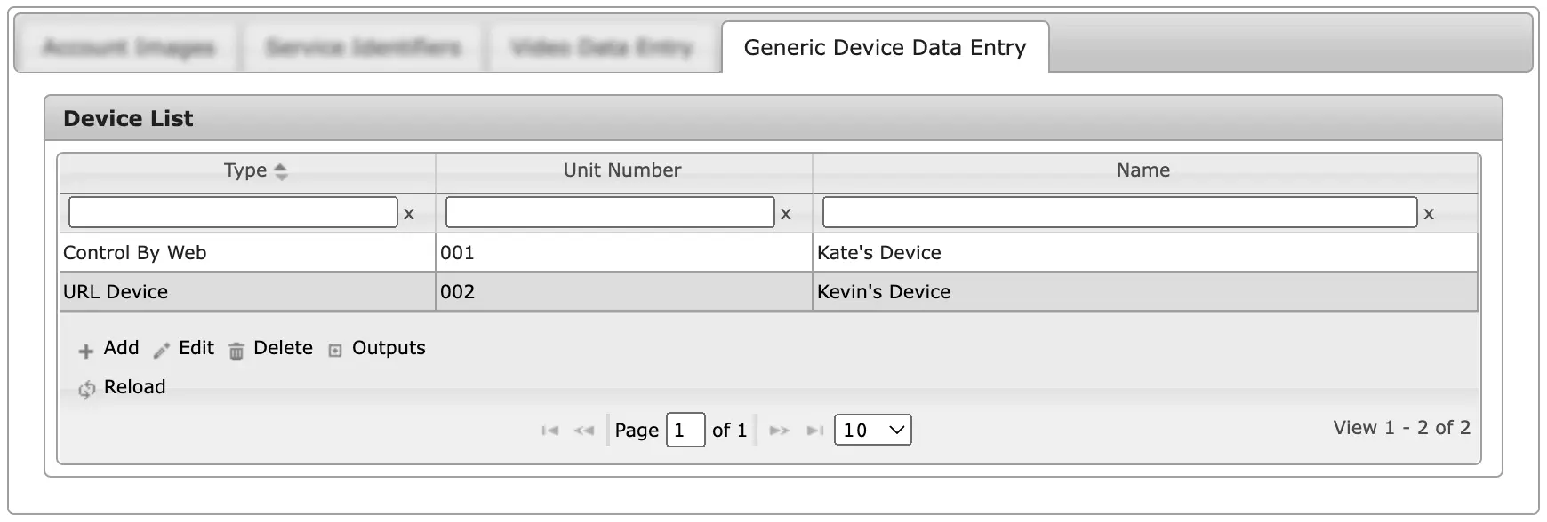Screen dimensions: 1547x522
Task: Click the Edit label in the device toolbar
Action: point(196,348)
